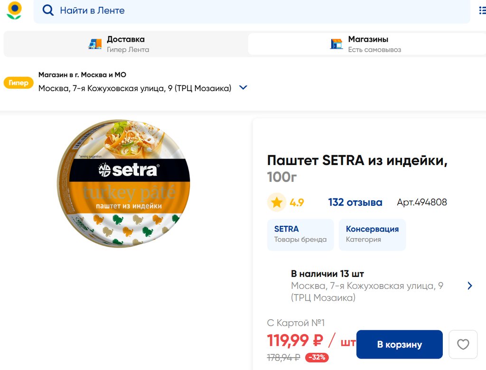
Task: Switch to the Магазины tab
Action: [x=368, y=44]
